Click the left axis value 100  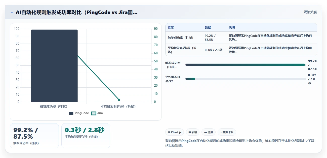[x=17, y=29]
